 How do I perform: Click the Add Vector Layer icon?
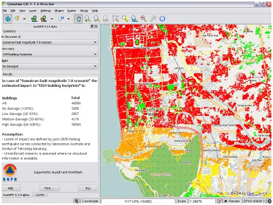click(x=34, y=19)
